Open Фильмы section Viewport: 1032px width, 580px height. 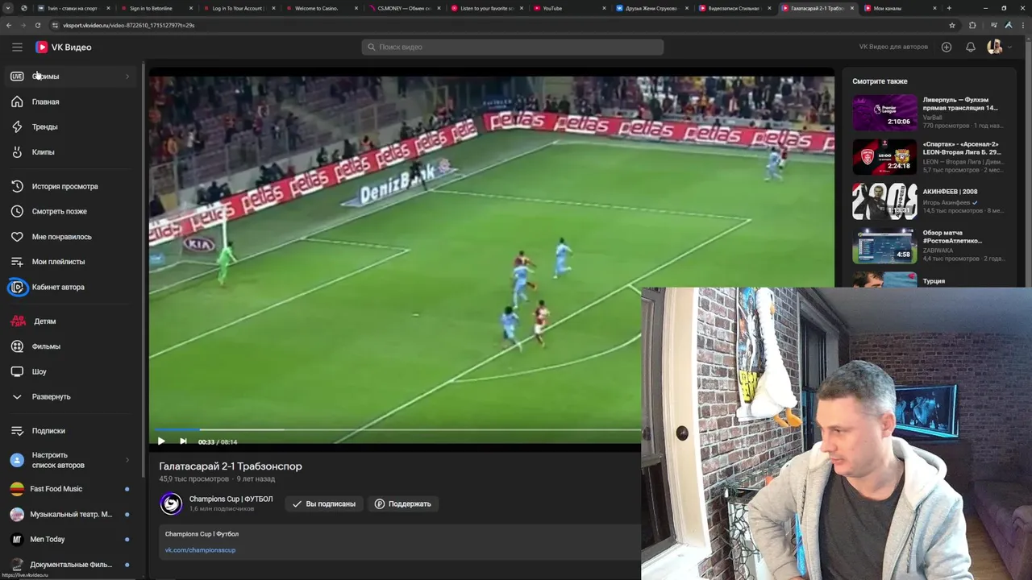70,346
